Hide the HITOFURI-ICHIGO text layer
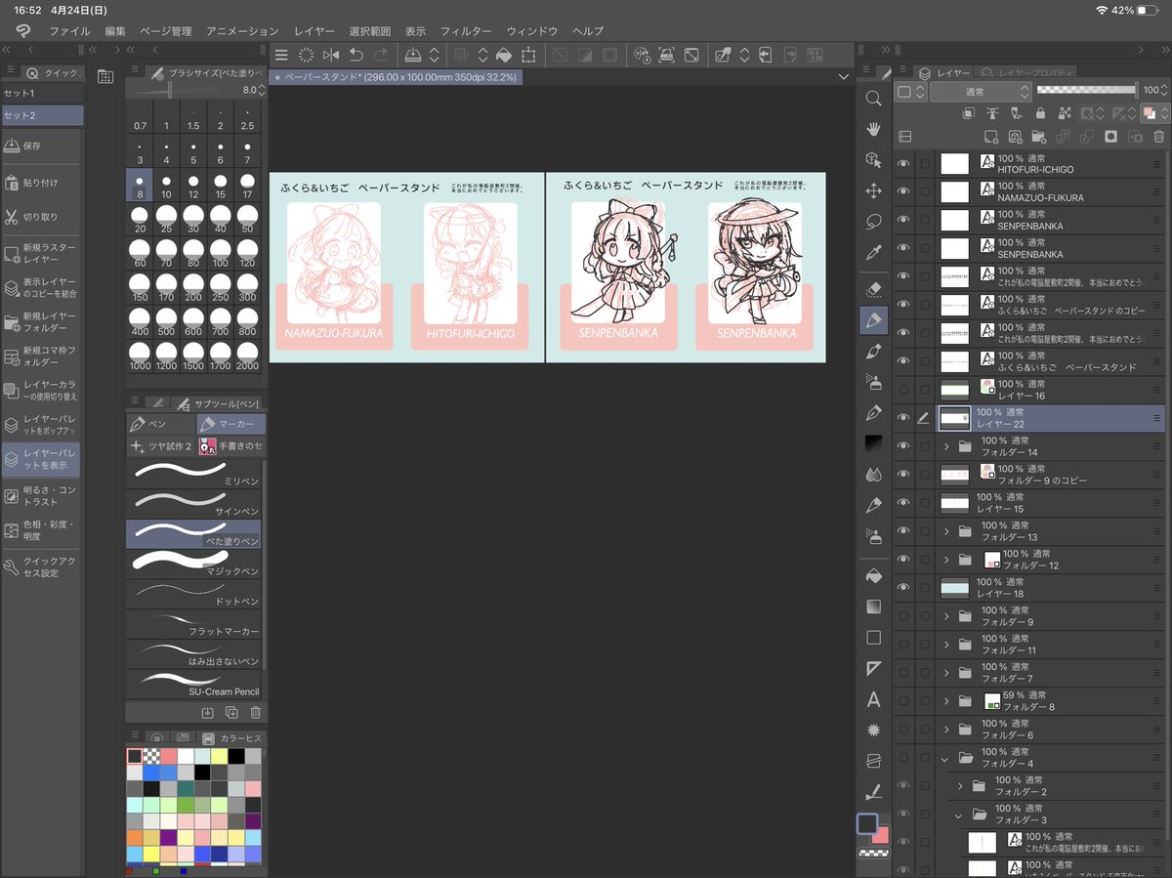Viewport: 1172px width, 878px height. coord(904,163)
